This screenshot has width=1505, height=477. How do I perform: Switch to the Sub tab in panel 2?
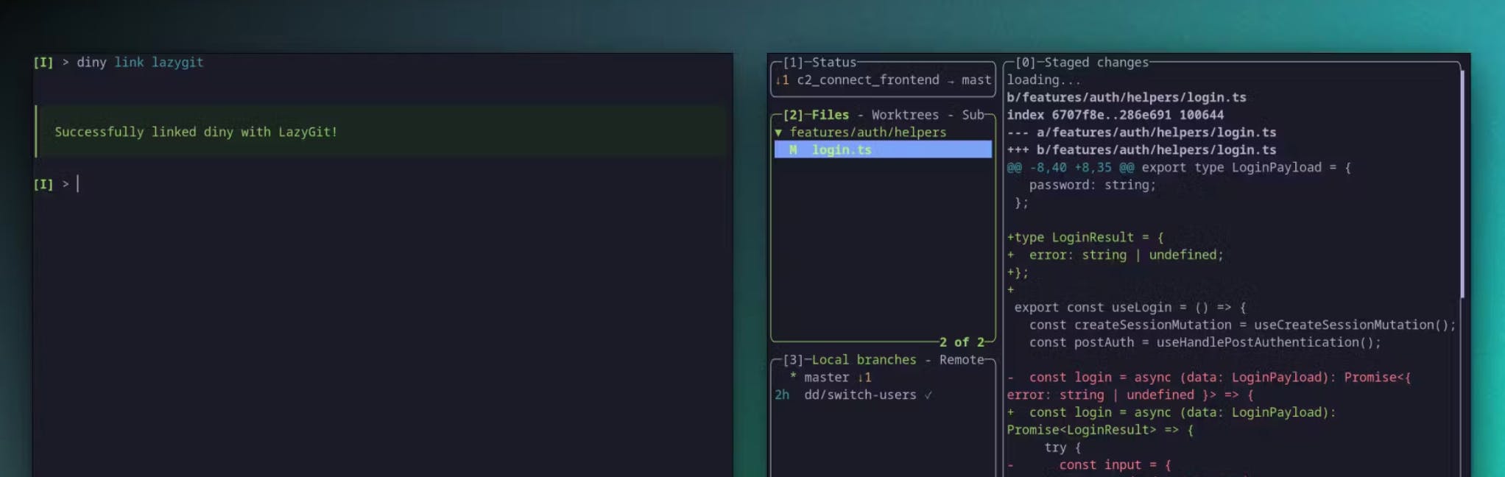(973, 115)
